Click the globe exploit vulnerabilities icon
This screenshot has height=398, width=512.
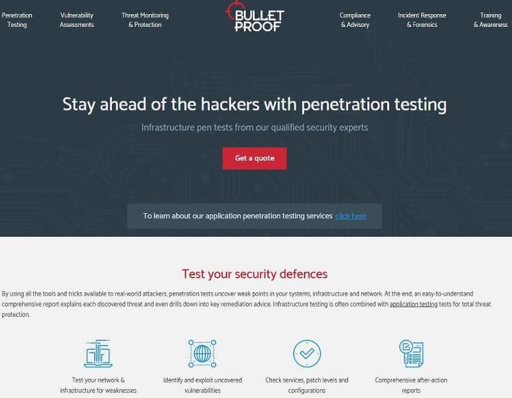[x=202, y=353]
